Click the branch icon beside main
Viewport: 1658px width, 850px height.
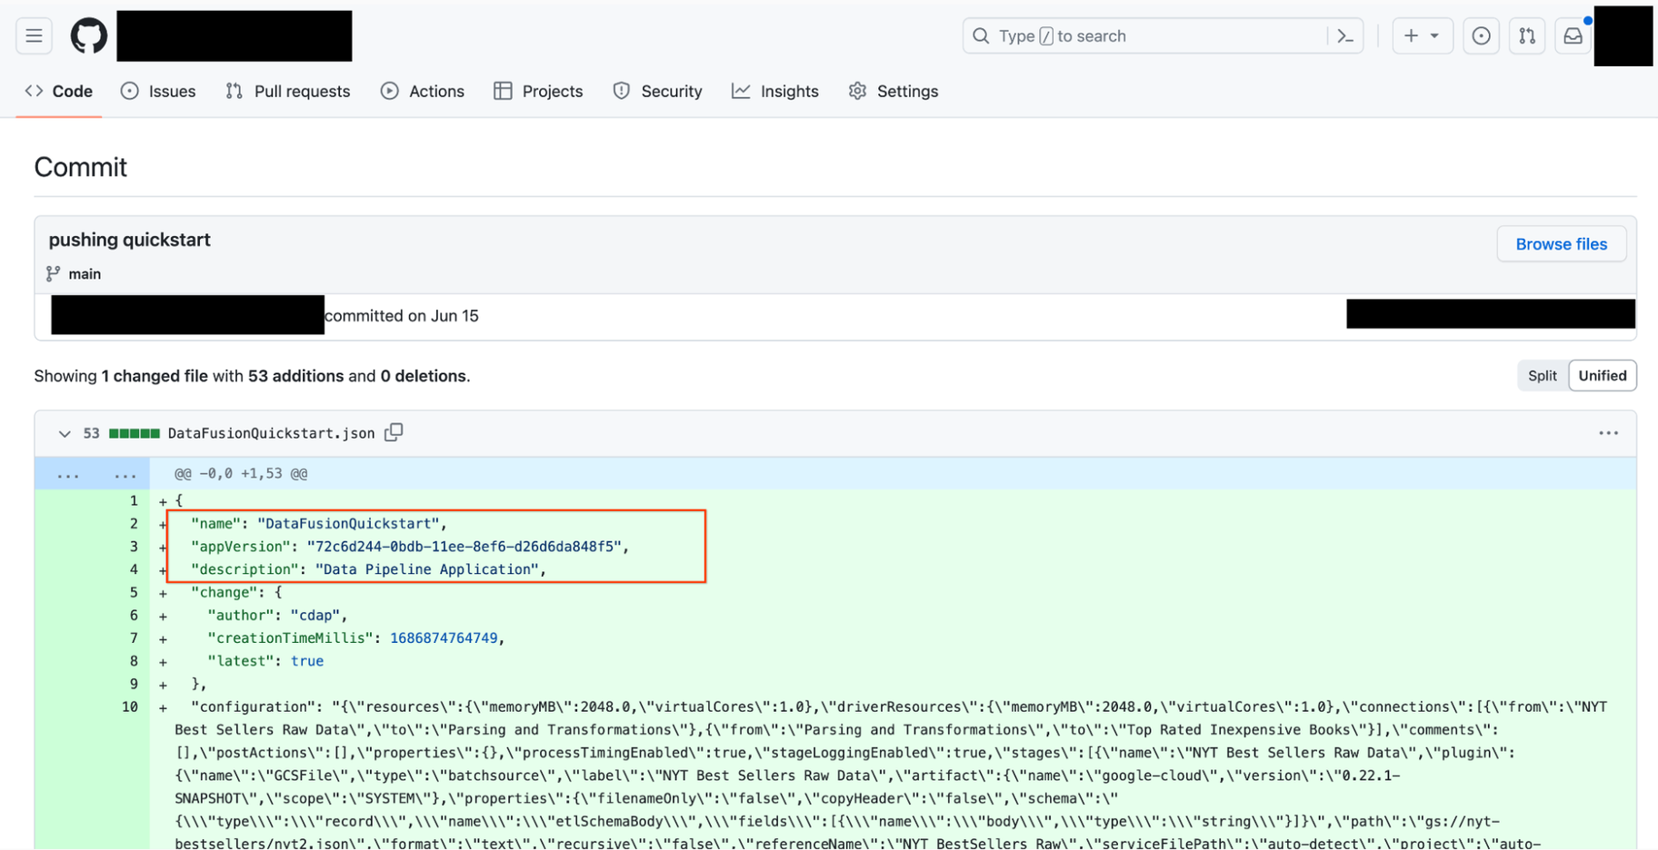pyautogui.click(x=54, y=273)
